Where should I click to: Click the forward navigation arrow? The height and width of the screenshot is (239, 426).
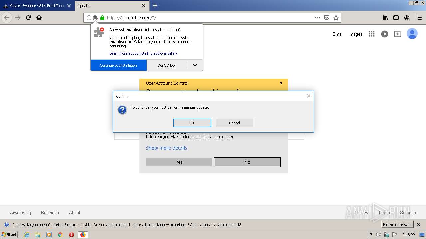18,18
